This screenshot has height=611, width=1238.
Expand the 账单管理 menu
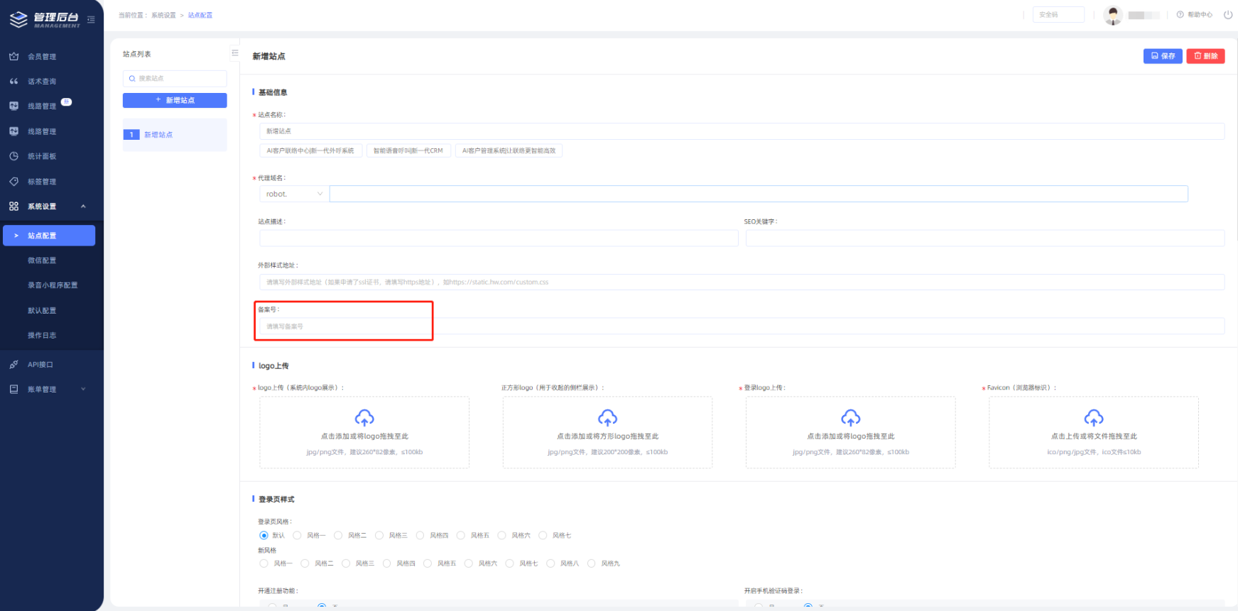click(83, 389)
